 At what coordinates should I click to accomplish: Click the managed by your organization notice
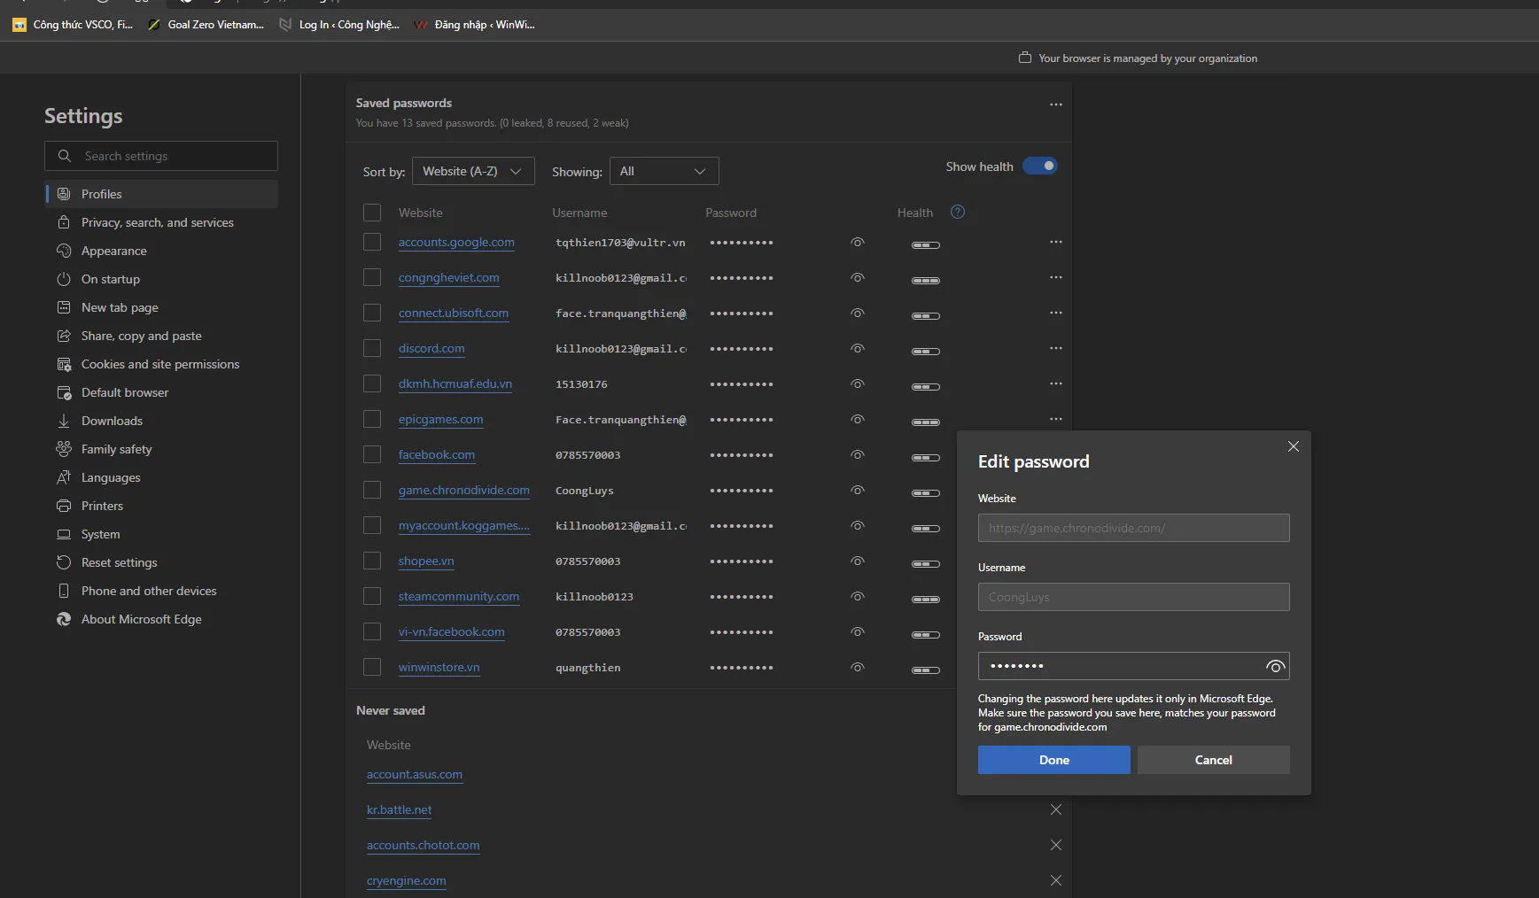(1139, 58)
